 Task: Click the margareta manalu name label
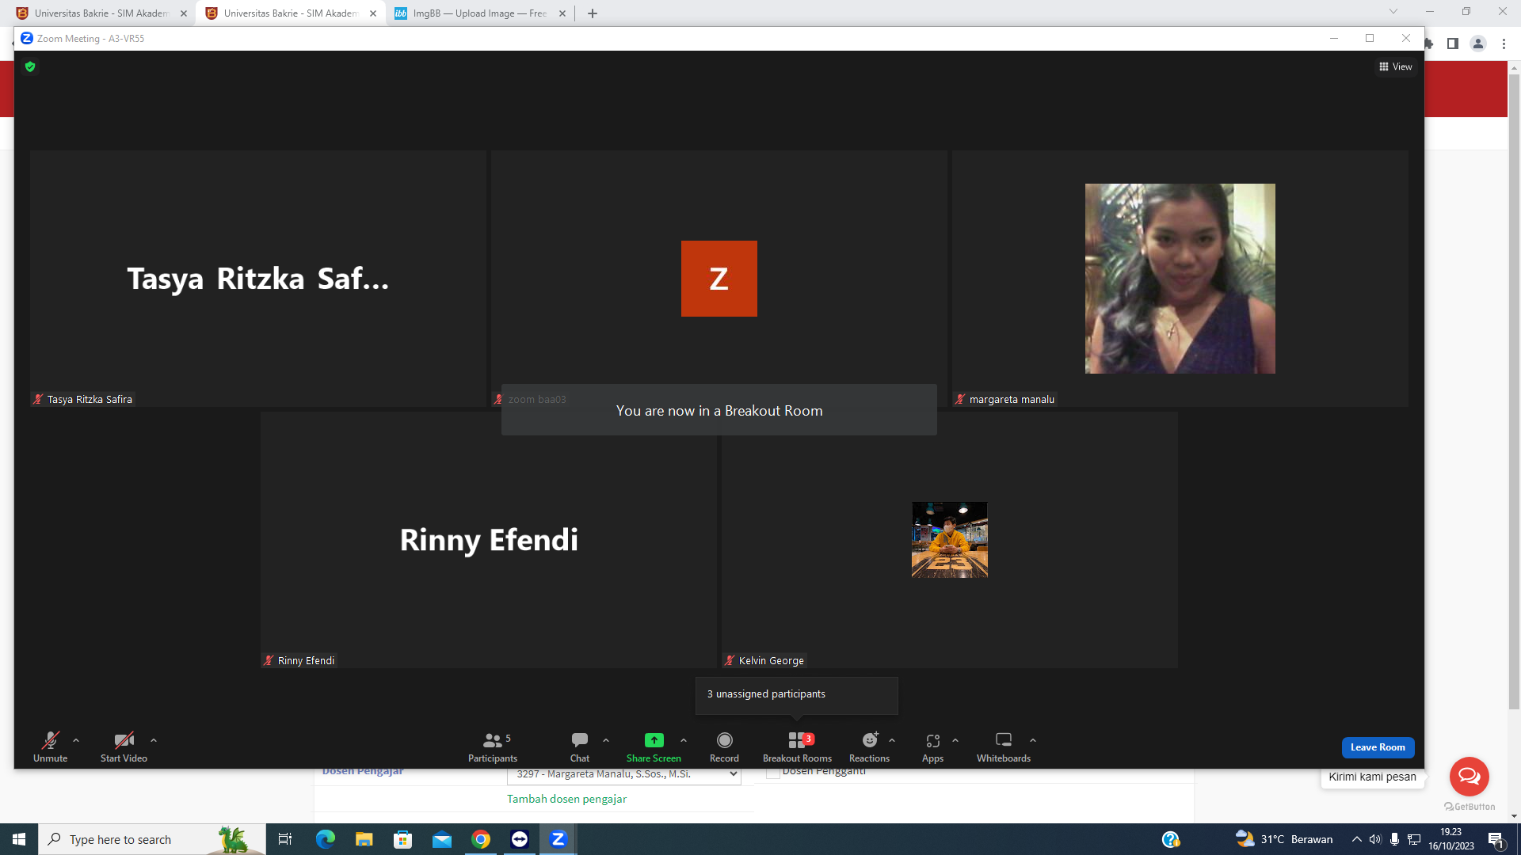point(1012,399)
